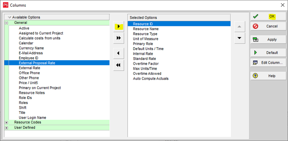Select Title in available options

pyautogui.click(x=22, y=112)
